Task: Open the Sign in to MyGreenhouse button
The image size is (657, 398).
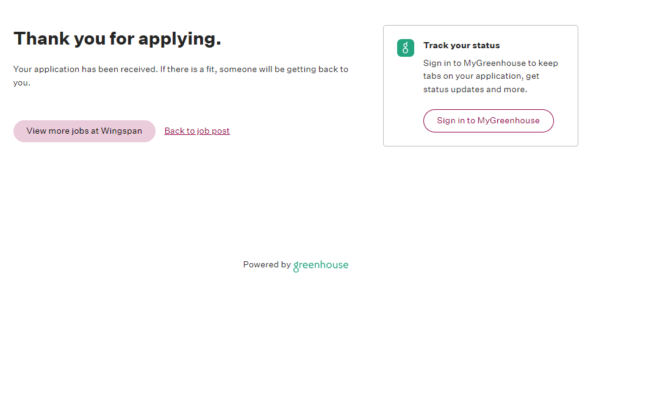Action: pos(488,121)
